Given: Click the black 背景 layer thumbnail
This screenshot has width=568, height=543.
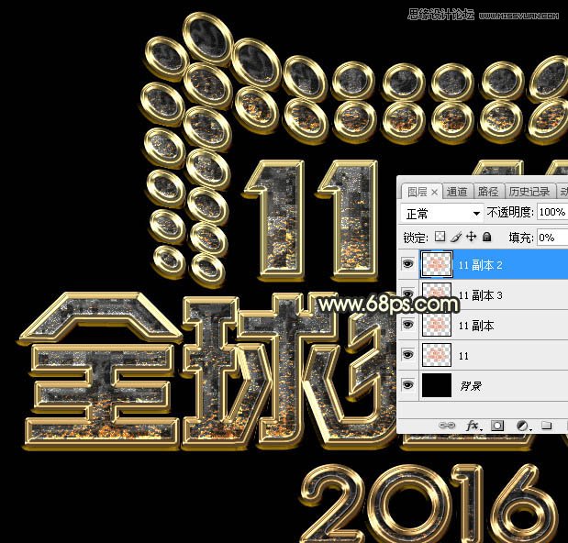Looking at the screenshot, I should pyautogui.click(x=437, y=385).
